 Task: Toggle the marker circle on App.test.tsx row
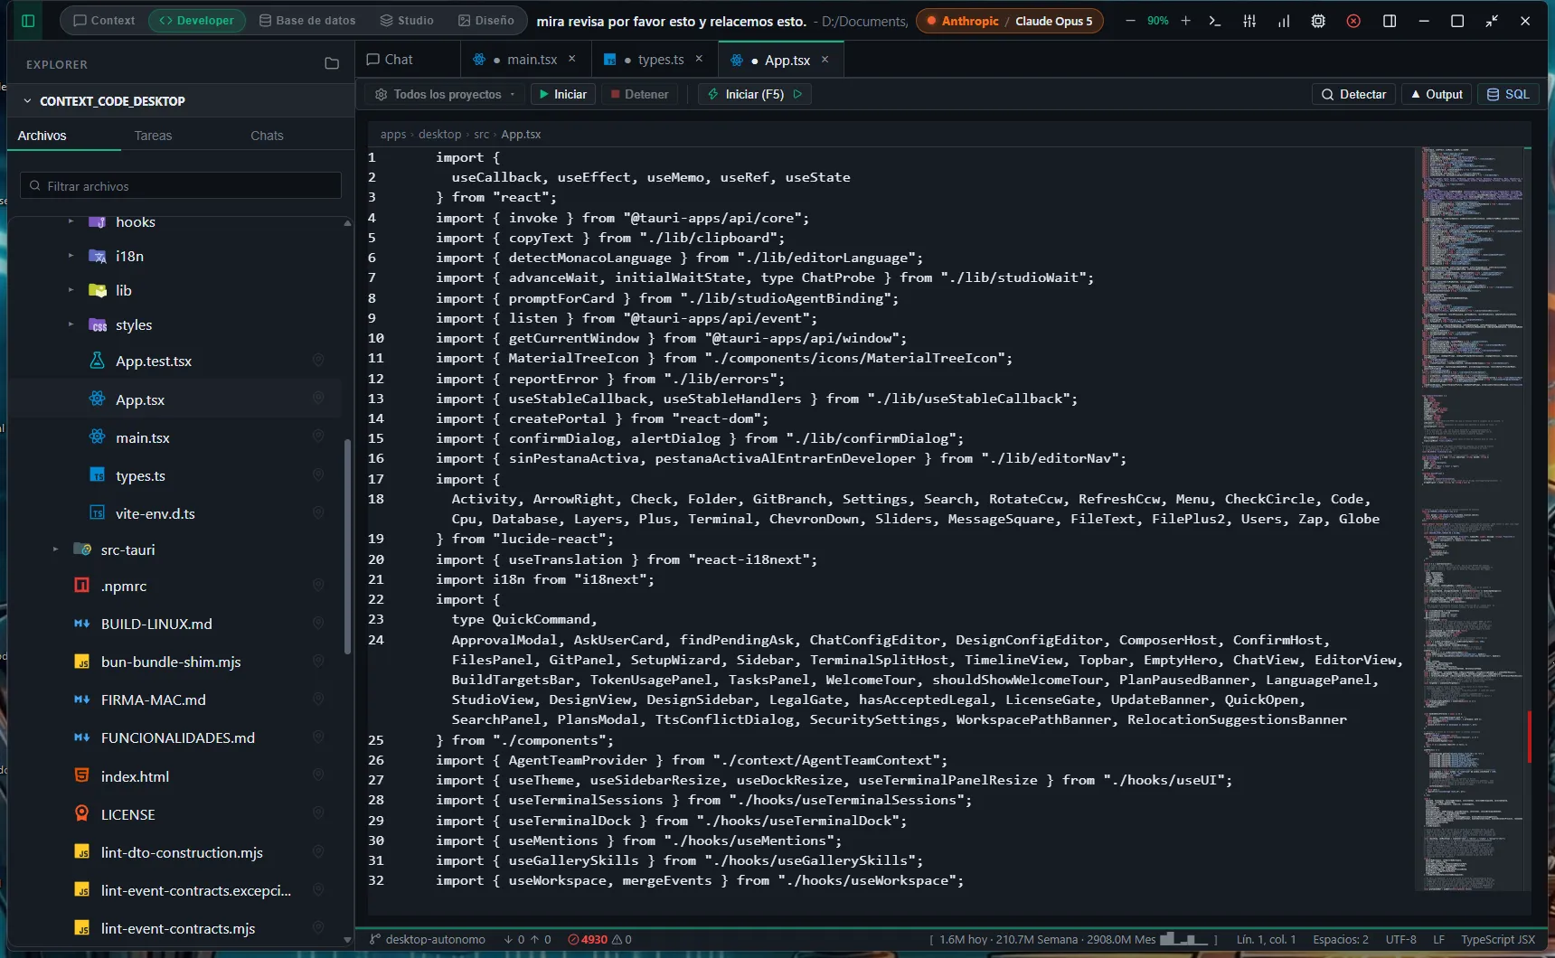(x=318, y=361)
